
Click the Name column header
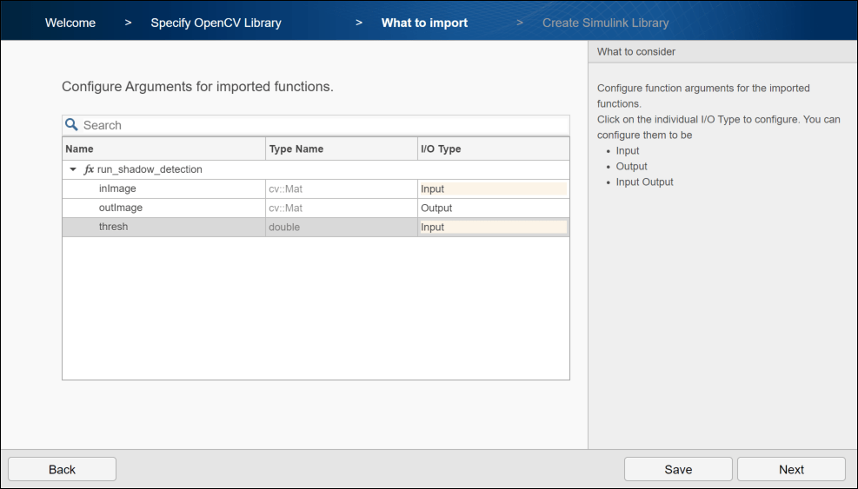point(163,149)
